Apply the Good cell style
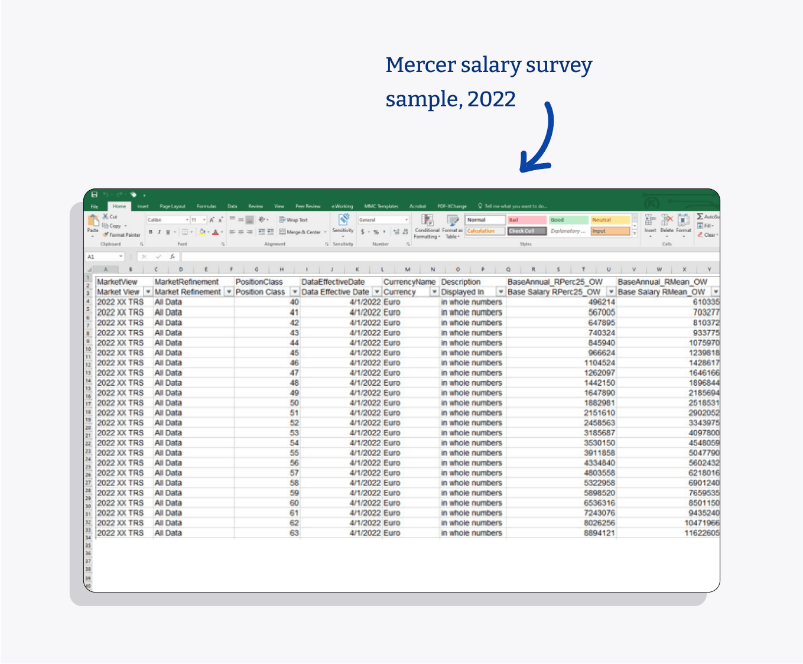 coord(569,220)
